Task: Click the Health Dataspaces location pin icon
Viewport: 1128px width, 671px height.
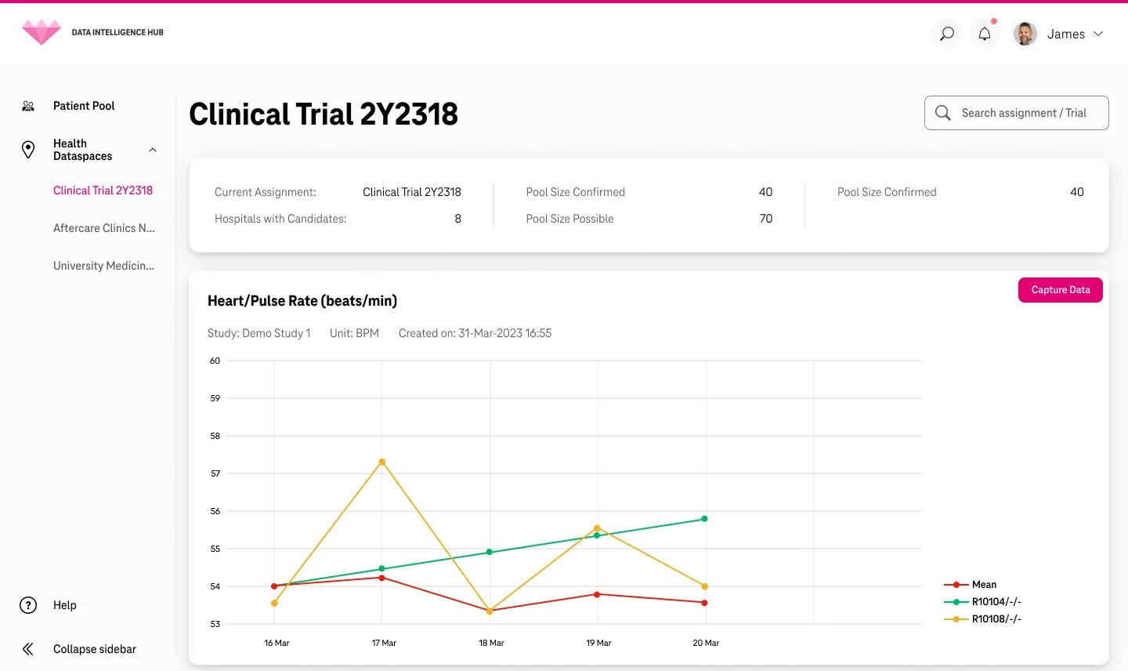Action: point(28,149)
